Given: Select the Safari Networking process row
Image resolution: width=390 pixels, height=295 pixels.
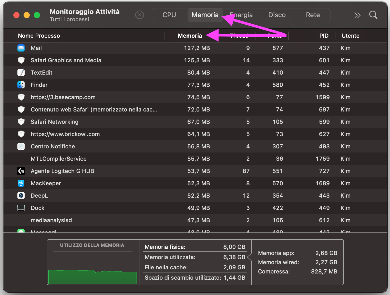Looking at the screenshot, I should pos(55,122).
